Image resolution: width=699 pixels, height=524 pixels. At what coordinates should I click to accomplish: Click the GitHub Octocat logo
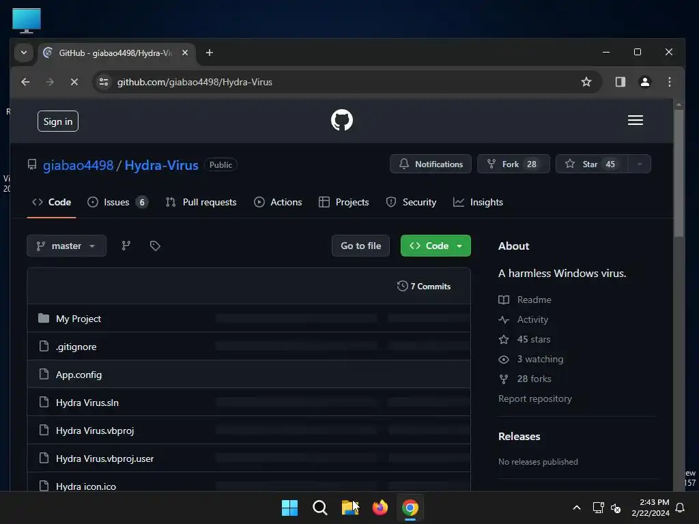pos(342,120)
